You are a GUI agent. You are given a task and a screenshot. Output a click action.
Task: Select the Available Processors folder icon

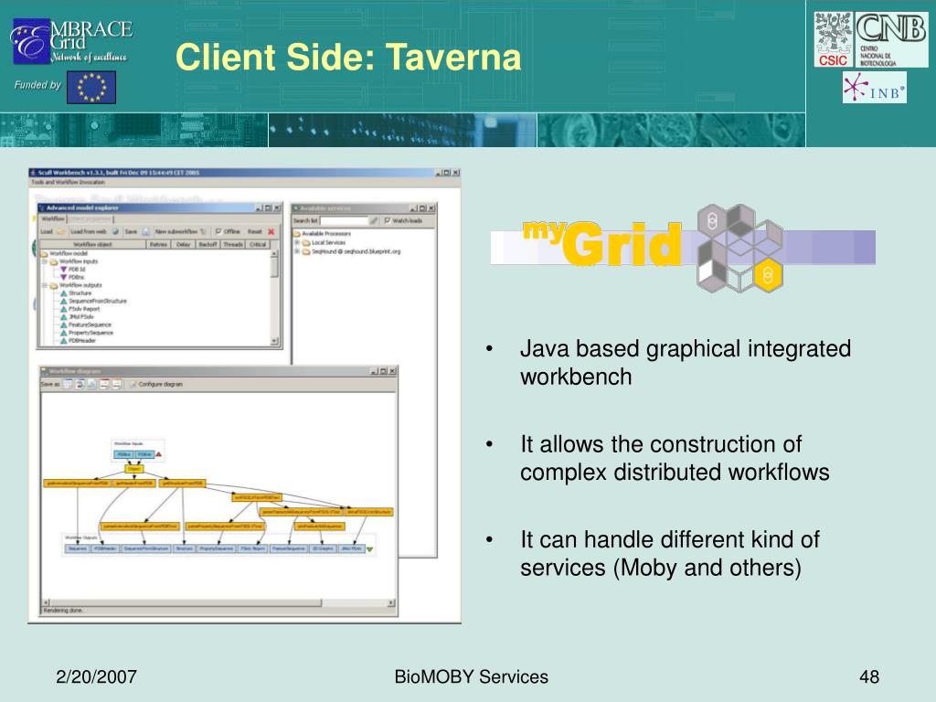coord(297,234)
